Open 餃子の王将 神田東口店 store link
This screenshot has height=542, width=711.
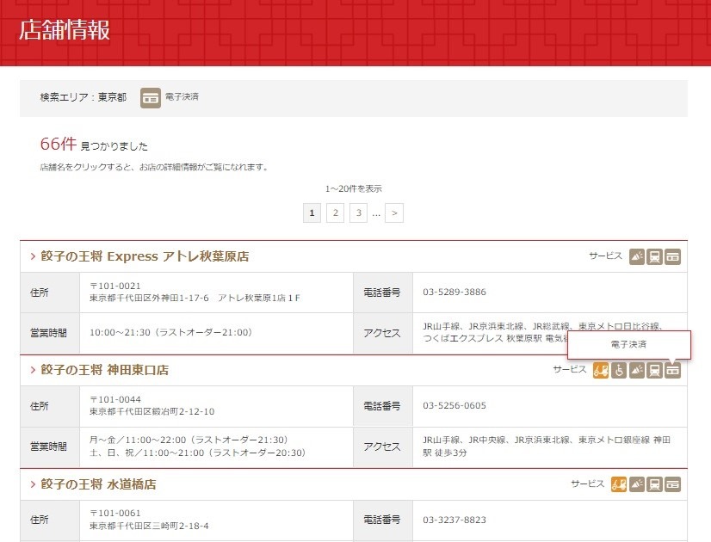(104, 370)
